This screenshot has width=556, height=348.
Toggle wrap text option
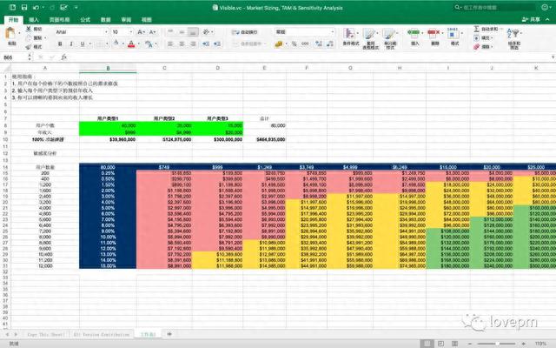coord(244,32)
